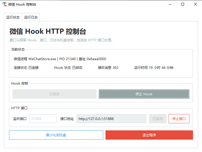Click the 连接状态 已连接 status text
Screen dimensions: 202x152
pyautogui.click(x=26, y=68)
